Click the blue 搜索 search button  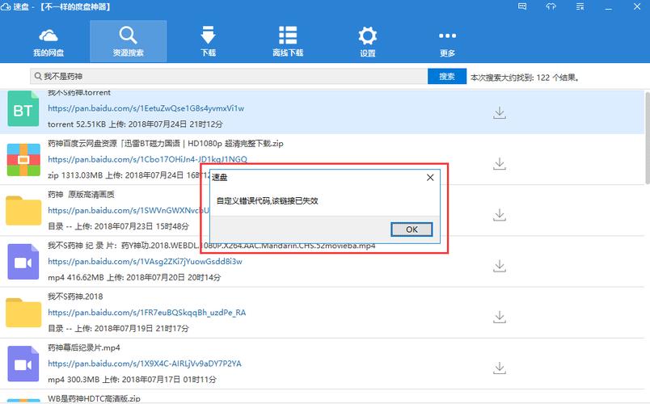(446, 77)
